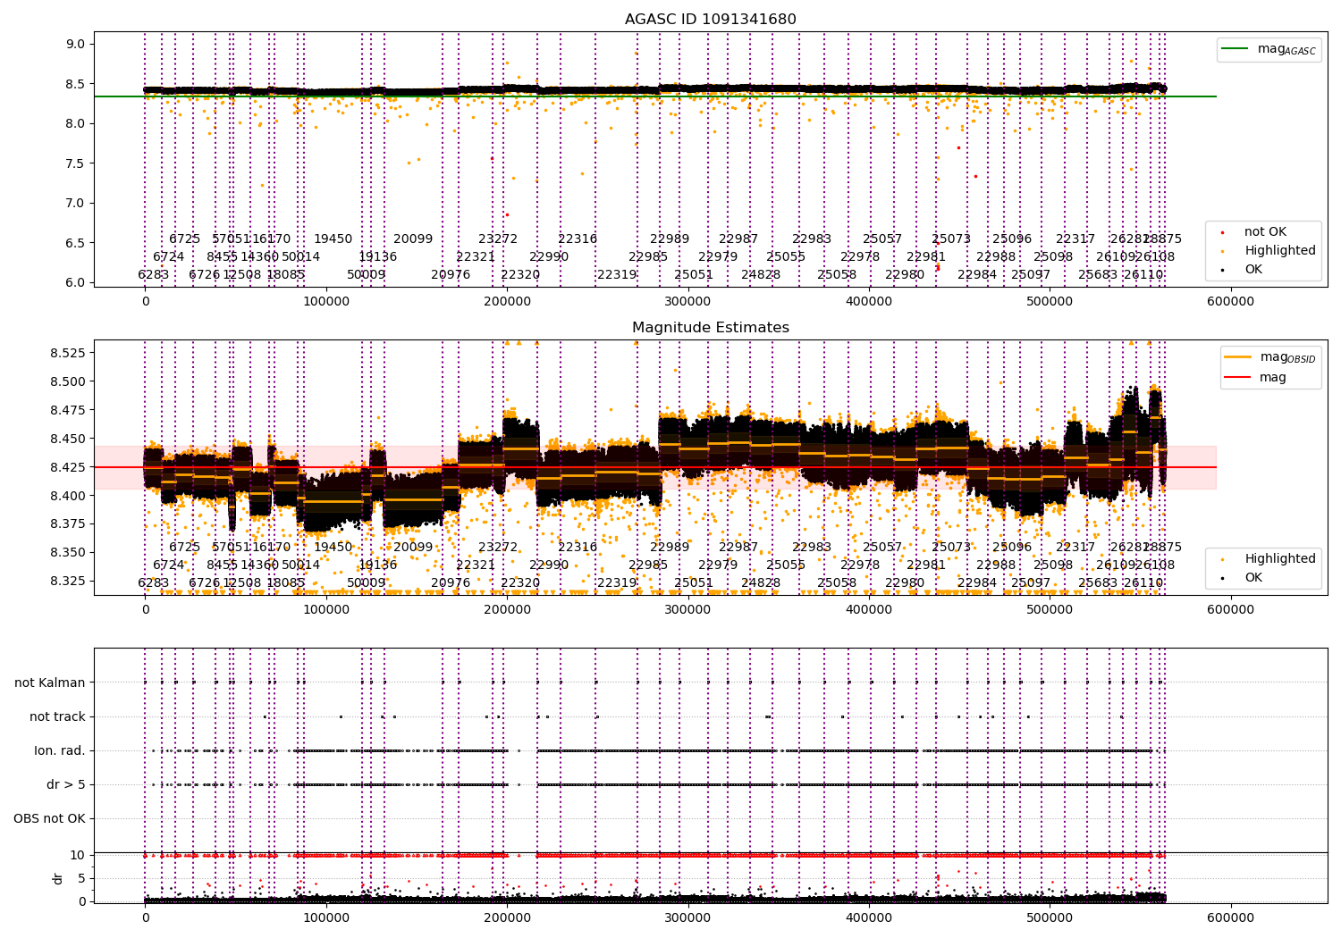The image size is (1341, 938).
Task: Select the red 'mag' legend entry
Action: tap(1257, 378)
